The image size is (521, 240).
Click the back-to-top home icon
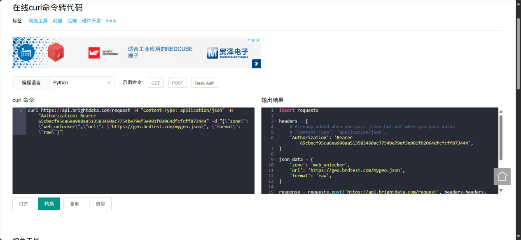pos(502,176)
